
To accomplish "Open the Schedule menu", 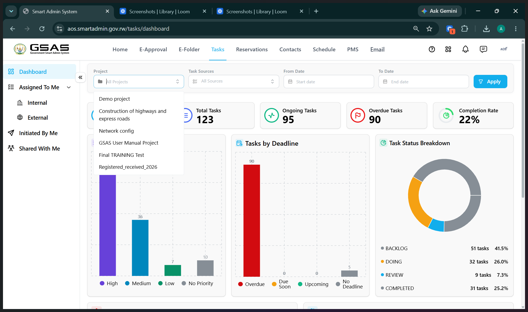I will pos(324,49).
